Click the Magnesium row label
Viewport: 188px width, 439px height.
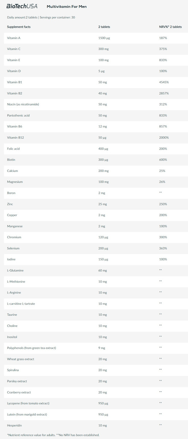[x=15, y=182]
